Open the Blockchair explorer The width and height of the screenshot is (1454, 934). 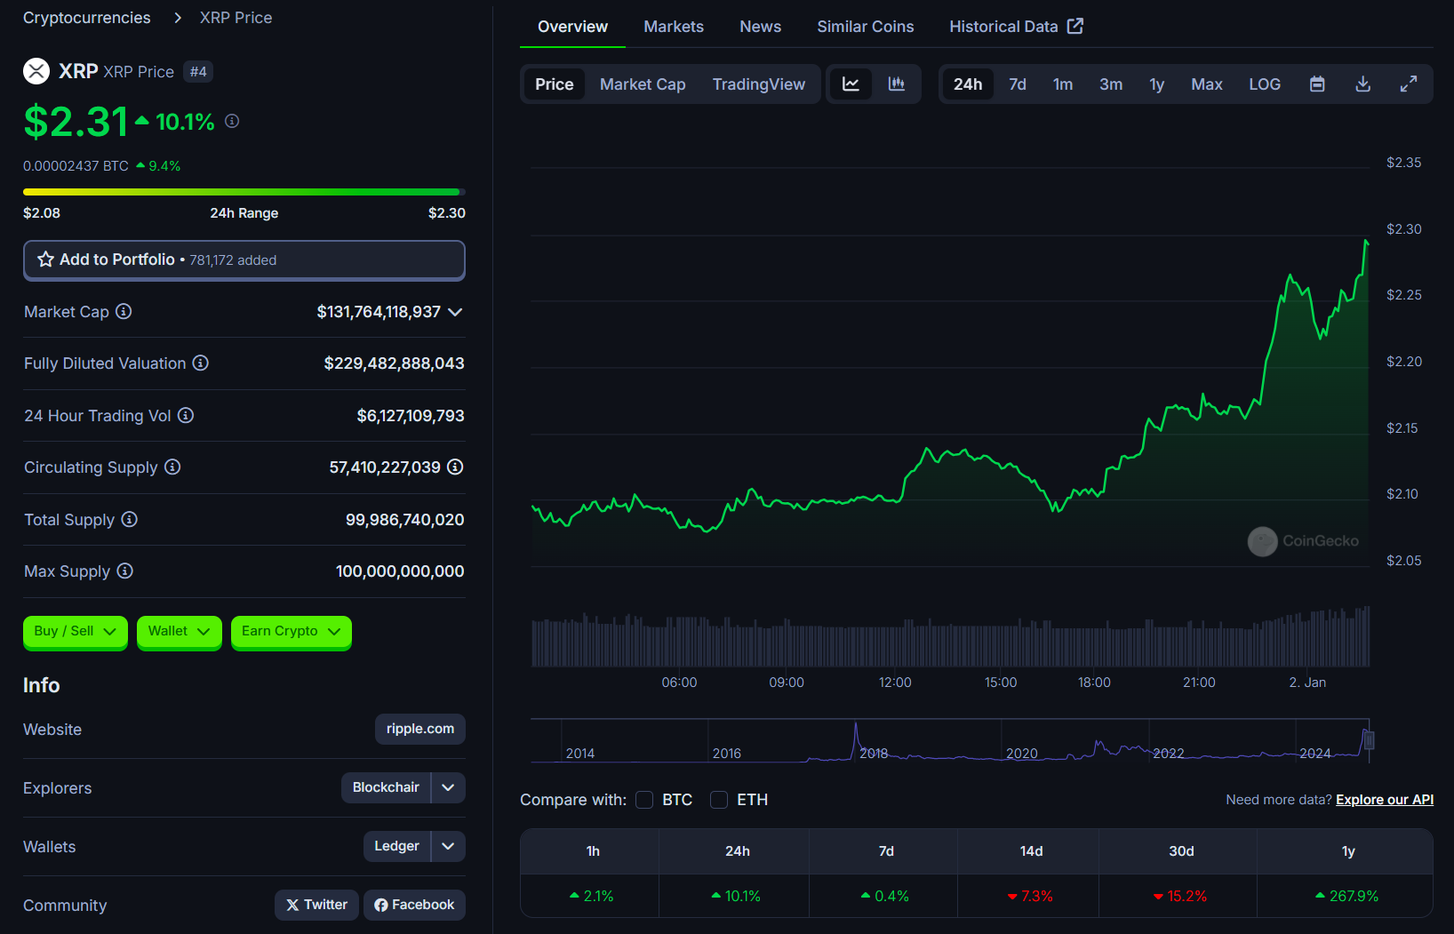pos(386,787)
